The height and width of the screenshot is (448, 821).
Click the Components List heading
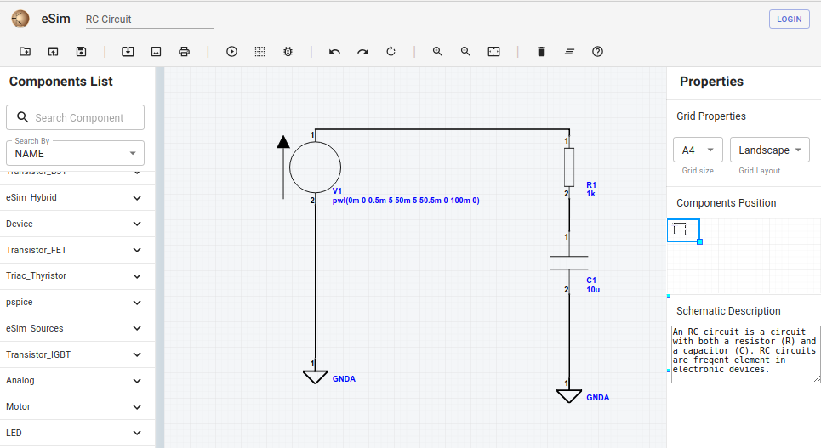[x=60, y=82]
